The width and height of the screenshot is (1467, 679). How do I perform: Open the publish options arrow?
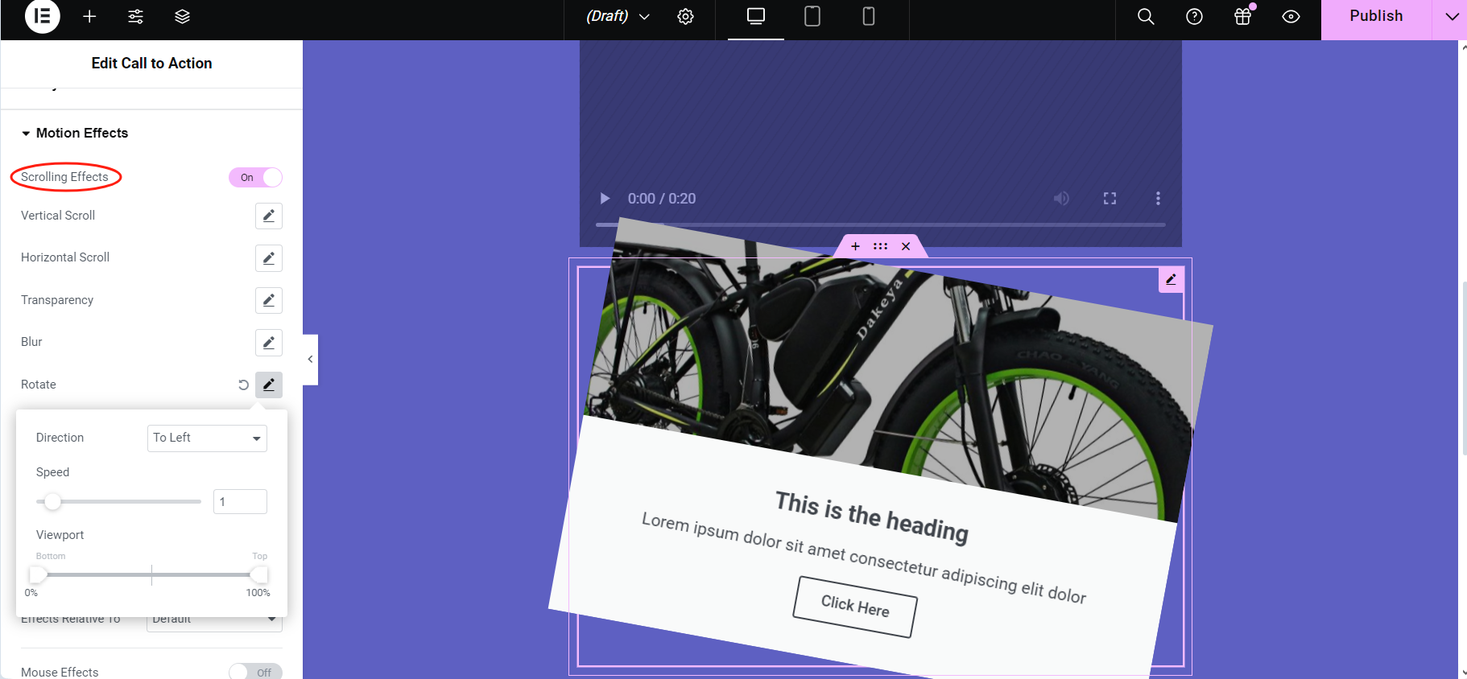(x=1451, y=16)
